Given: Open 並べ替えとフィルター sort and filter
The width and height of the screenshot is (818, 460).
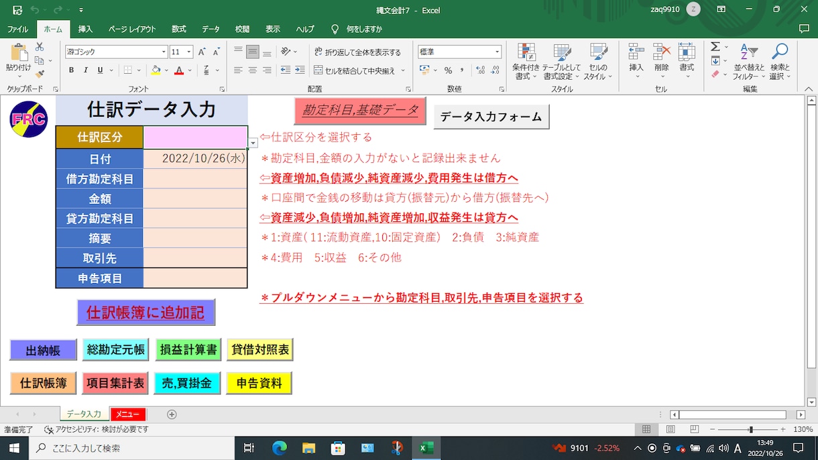Looking at the screenshot, I should pos(749,61).
